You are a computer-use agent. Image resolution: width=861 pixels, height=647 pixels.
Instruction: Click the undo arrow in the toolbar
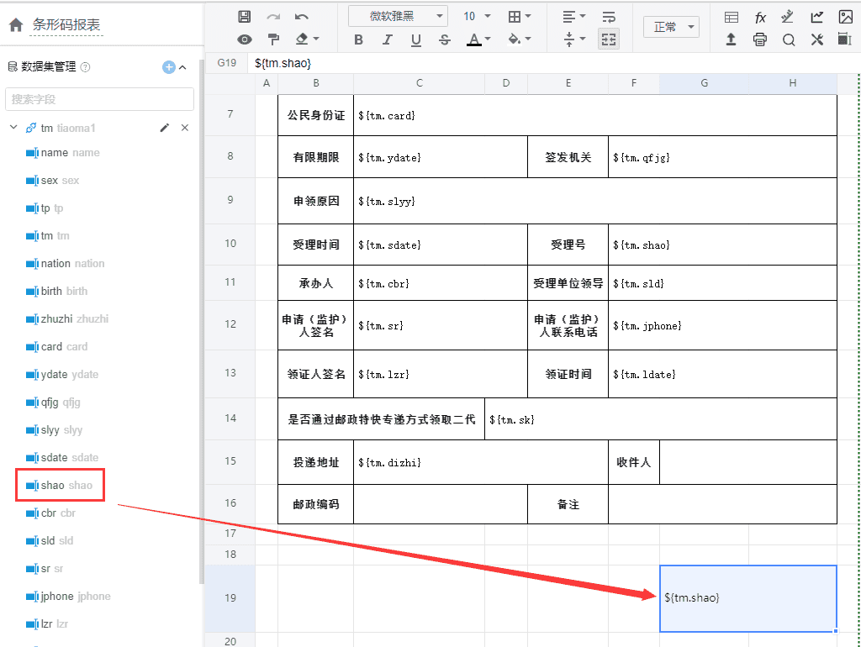pyautogui.click(x=302, y=17)
